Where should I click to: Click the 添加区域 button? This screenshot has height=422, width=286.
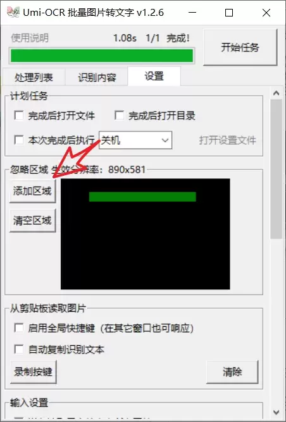click(x=32, y=191)
